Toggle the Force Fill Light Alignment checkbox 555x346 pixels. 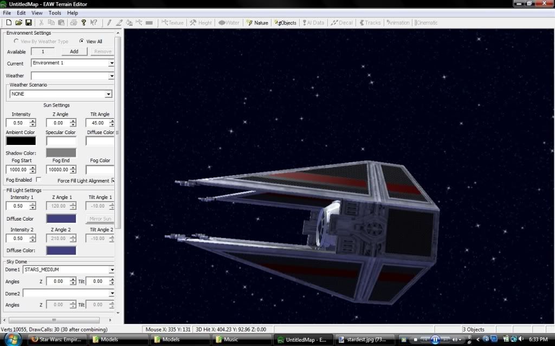click(x=113, y=181)
